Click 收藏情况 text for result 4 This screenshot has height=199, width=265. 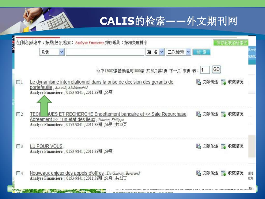click(x=236, y=173)
